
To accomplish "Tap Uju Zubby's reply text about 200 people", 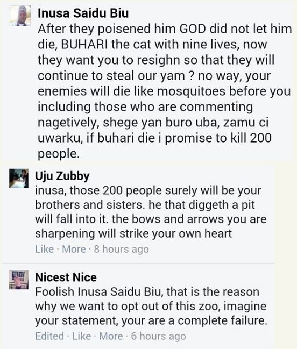I will 151,212.
